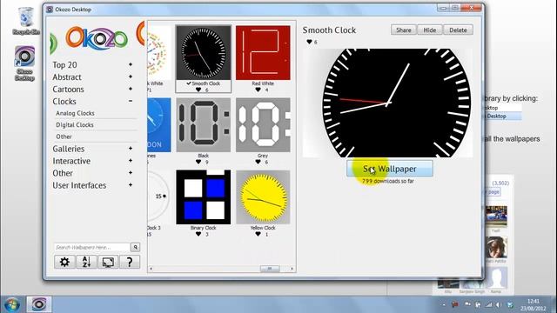Expand the Interactive category
The height and width of the screenshot is (313, 557).
131,161
